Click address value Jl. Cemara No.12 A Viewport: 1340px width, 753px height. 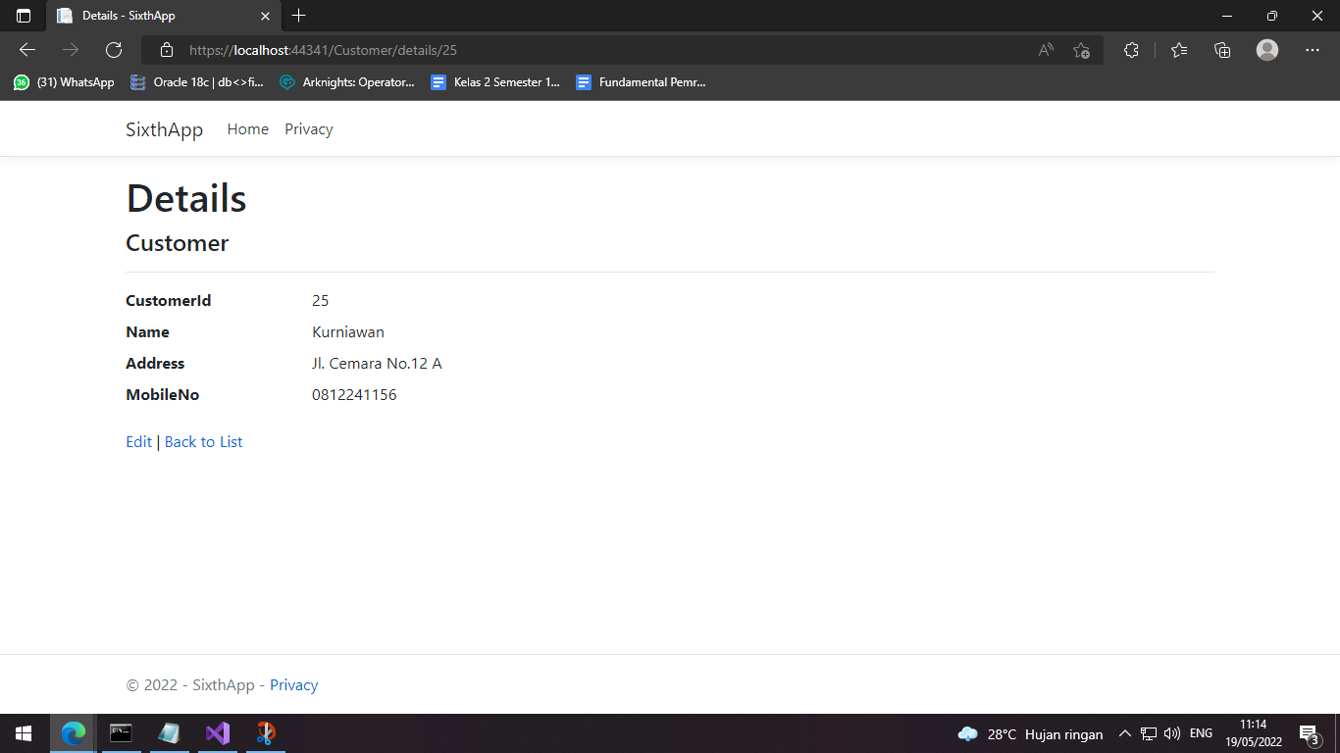click(377, 364)
